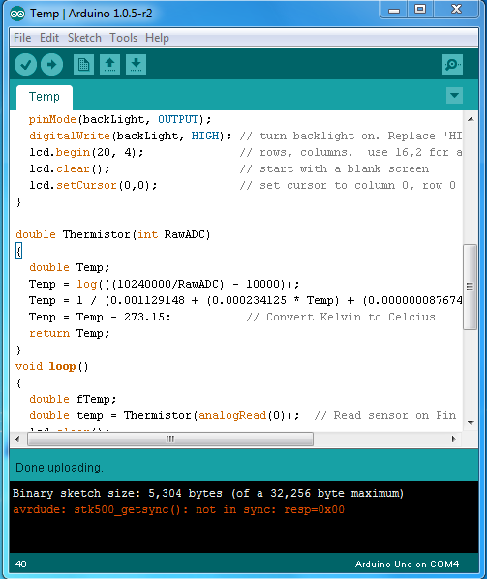Open the Tools menu
This screenshot has height=579, width=487.
click(123, 38)
